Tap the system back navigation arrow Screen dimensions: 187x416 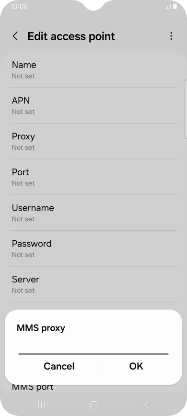coord(146,405)
